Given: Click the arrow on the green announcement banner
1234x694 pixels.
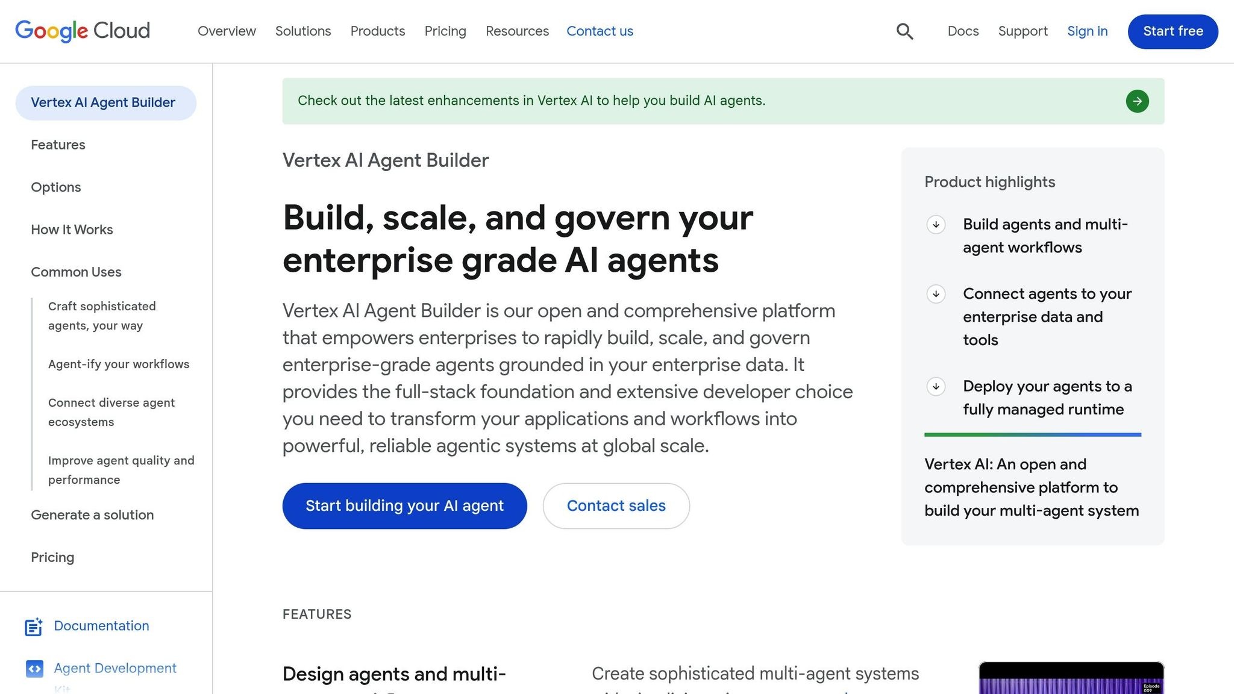Looking at the screenshot, I should 1137,101.
